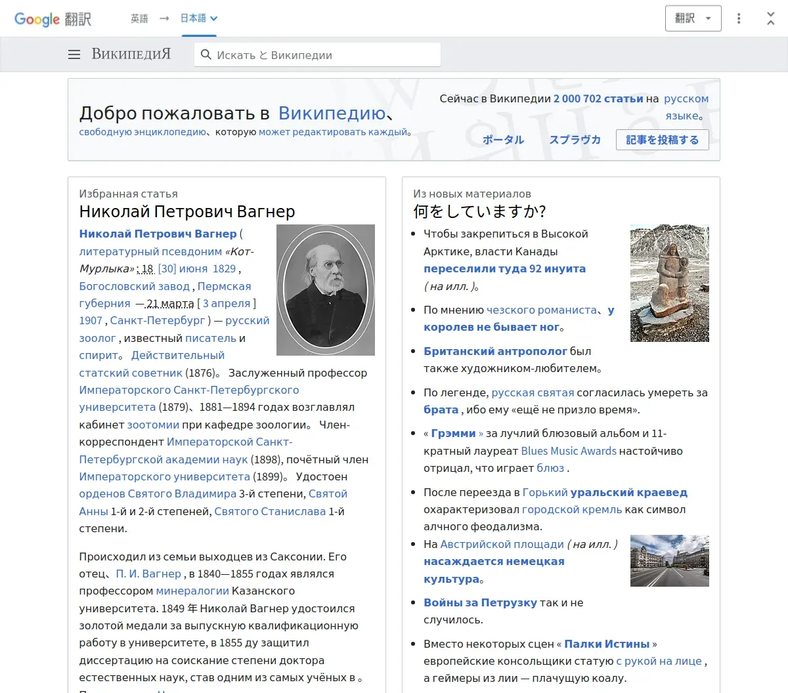
Task: Open Войны за Петрузку link
Action: point(480,602)
